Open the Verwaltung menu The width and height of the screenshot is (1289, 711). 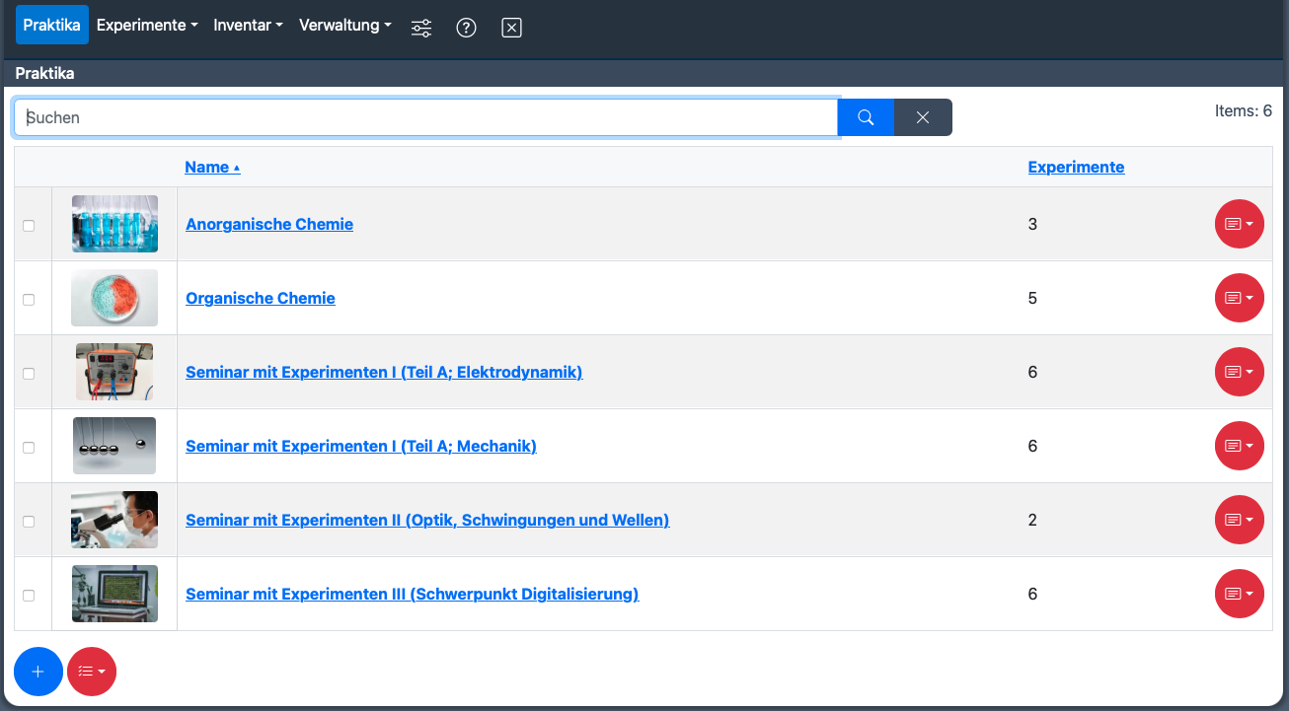coord(344,25)
